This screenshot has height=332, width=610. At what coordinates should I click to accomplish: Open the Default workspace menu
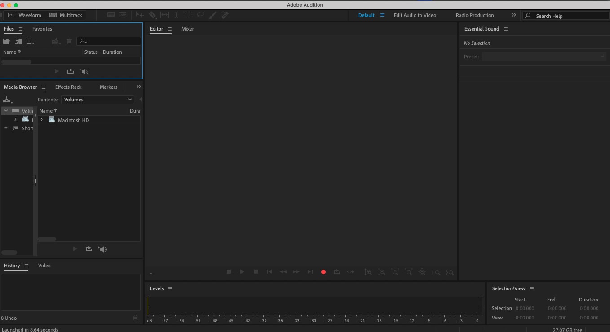click(x=382, y=15)
